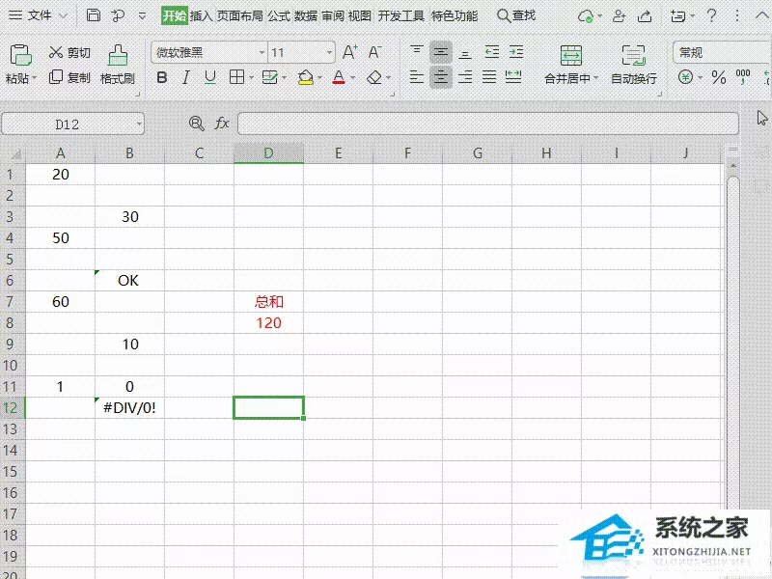Click the eraser clear formatting icon

click(374, 77)
